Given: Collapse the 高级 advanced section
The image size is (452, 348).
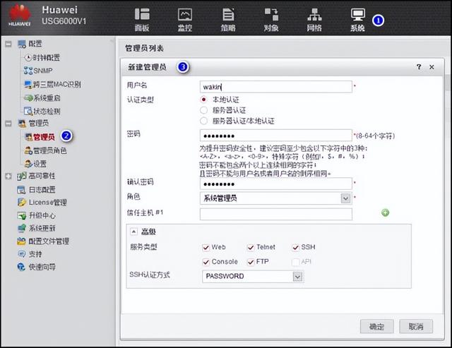Looking at the screenshot, I should tap(132, 232).
